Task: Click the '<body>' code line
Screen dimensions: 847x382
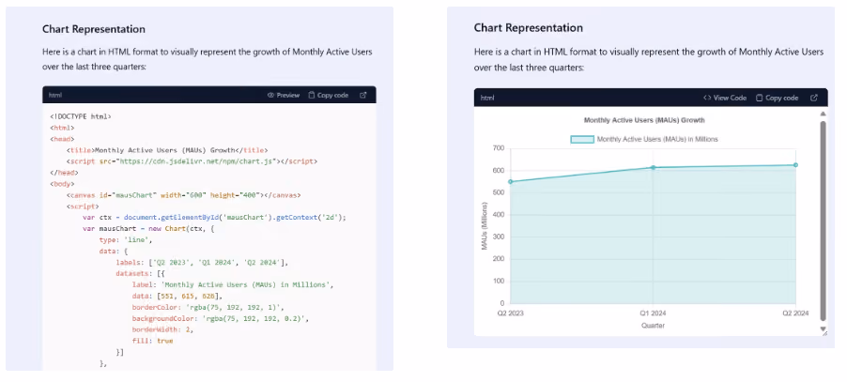Action: pos(62,184)
